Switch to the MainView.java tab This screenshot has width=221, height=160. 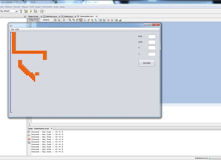[x=51, y=16]
